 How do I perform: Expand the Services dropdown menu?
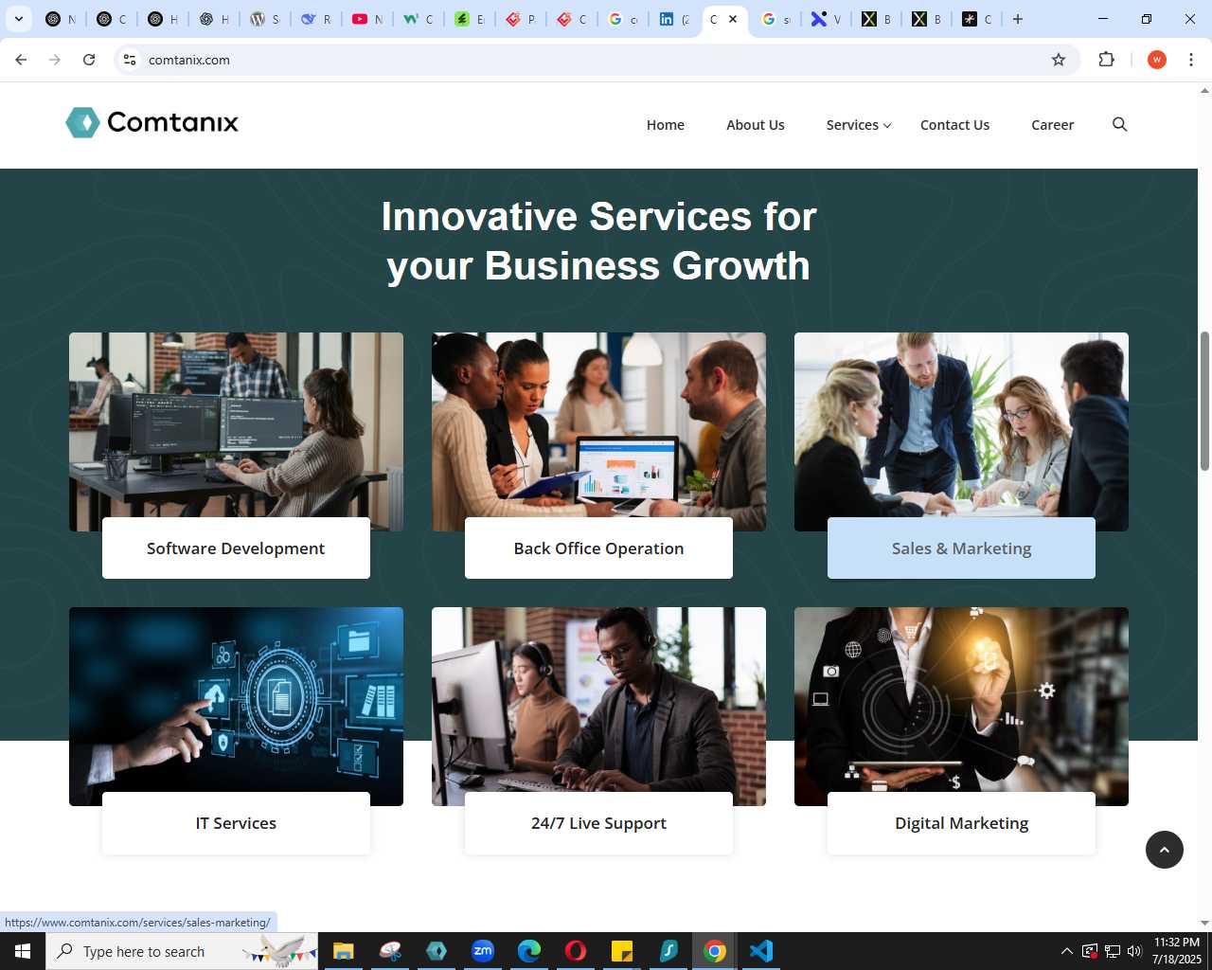pos(858,125)
